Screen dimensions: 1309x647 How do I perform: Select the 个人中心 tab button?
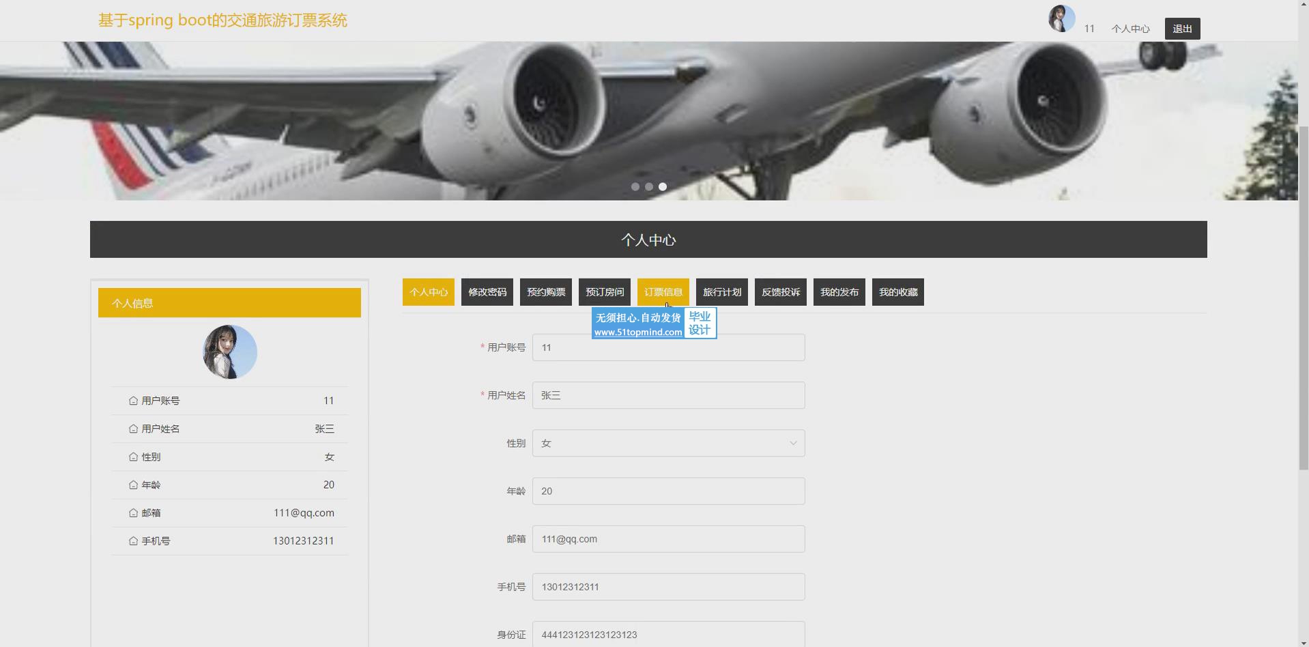429,292
